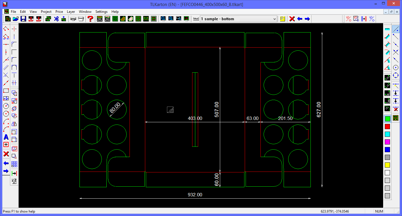The image size is (402, 216).
Task: Select the rounded corner arch tool
Action: (14, 68)
